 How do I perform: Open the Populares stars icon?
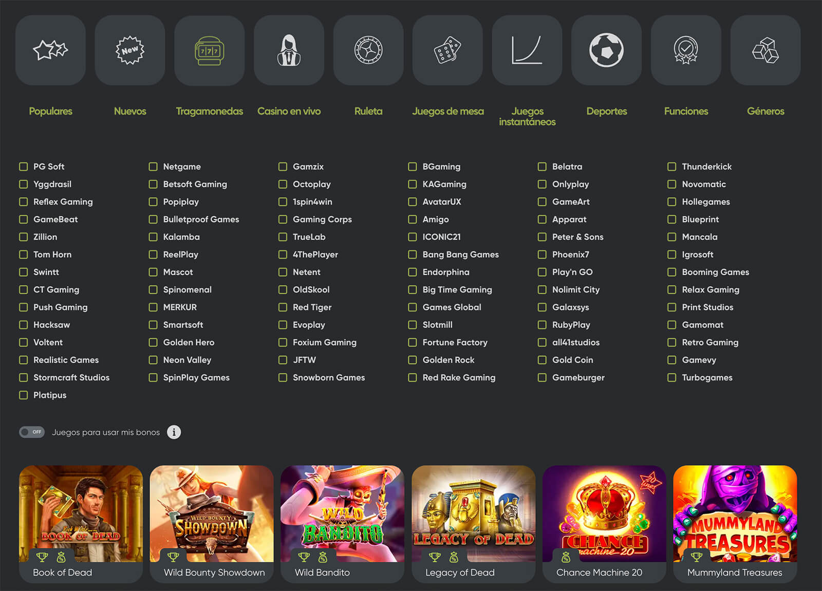pyautogui.click(x=50, y=50)
